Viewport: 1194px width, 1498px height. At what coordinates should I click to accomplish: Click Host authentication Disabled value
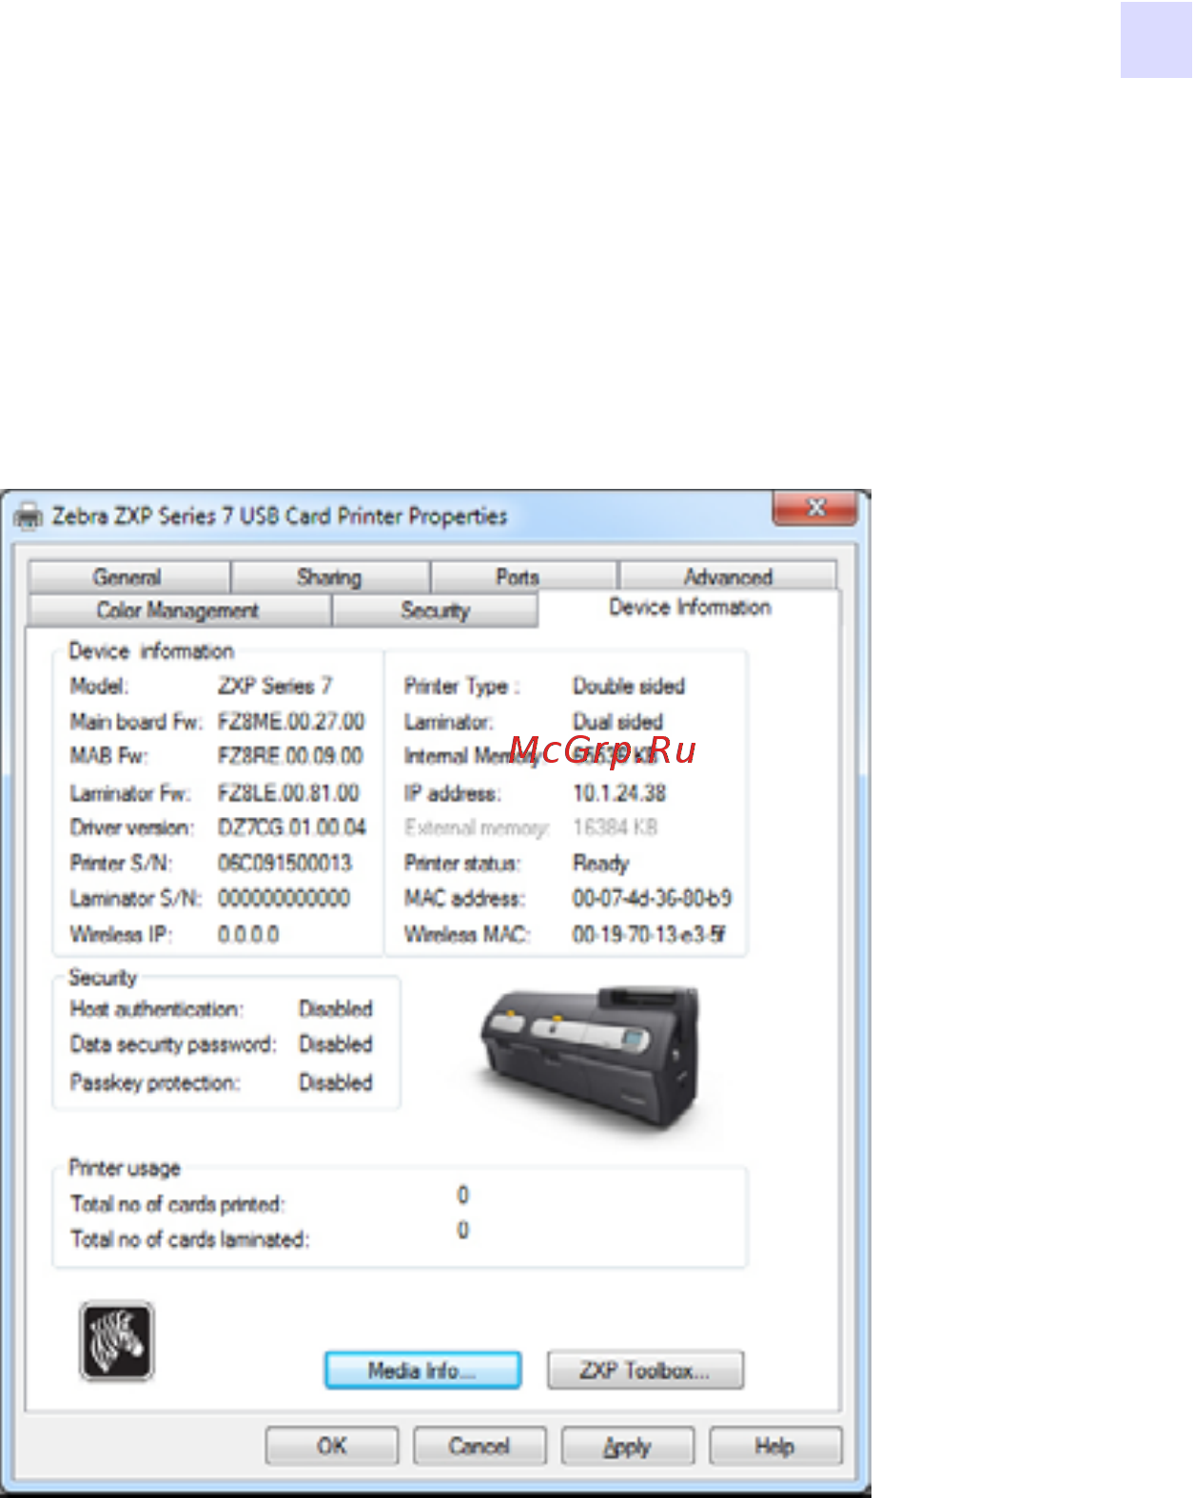pos(336,1008)
